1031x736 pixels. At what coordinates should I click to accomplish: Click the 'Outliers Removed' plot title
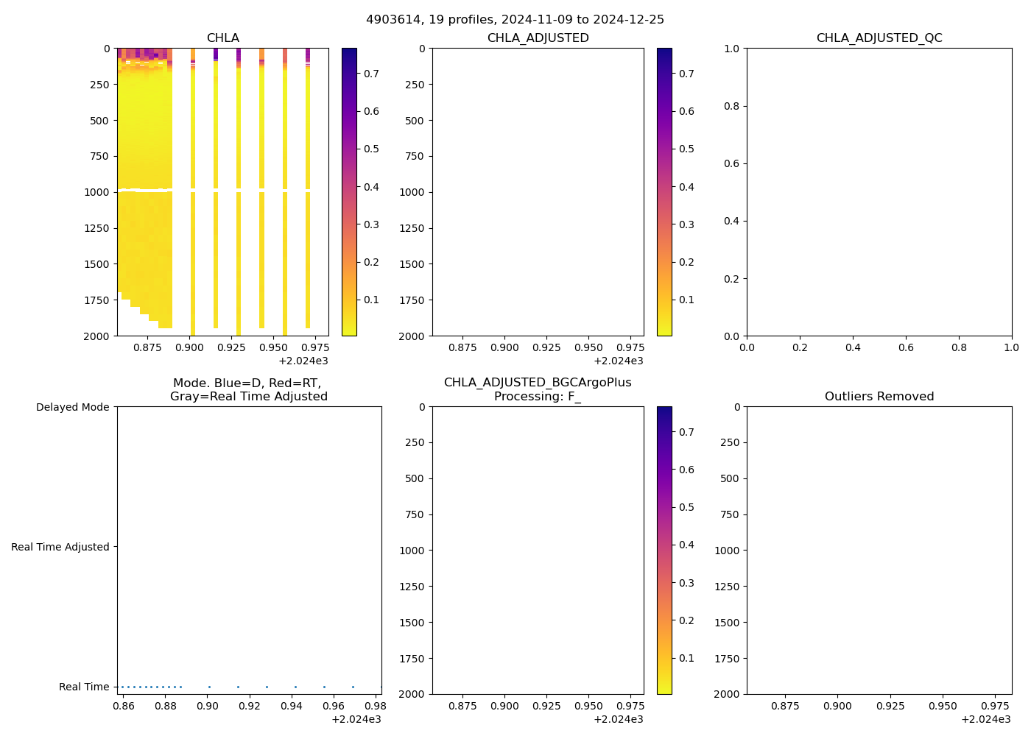tap(879, 397)
